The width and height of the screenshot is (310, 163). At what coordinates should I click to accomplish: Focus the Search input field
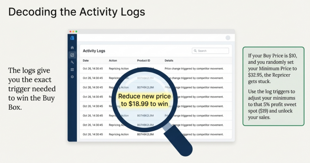pyautogui.click(x=212, y=51)
